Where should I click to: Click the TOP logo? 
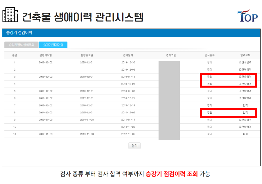pyautogui.click(x=248, y=16)
